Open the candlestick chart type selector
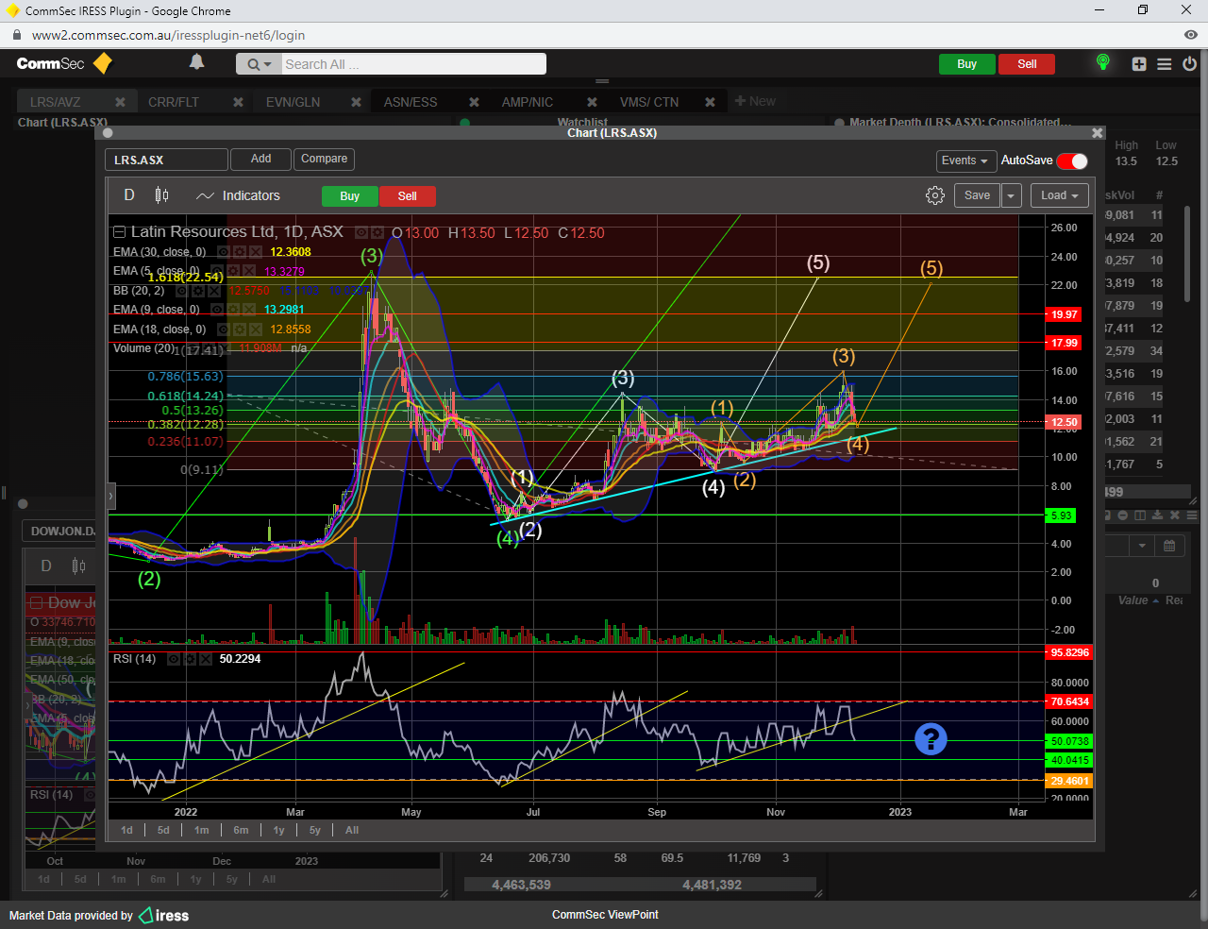The width and height of the screenshot is (1208, 929). coord(161,195)
